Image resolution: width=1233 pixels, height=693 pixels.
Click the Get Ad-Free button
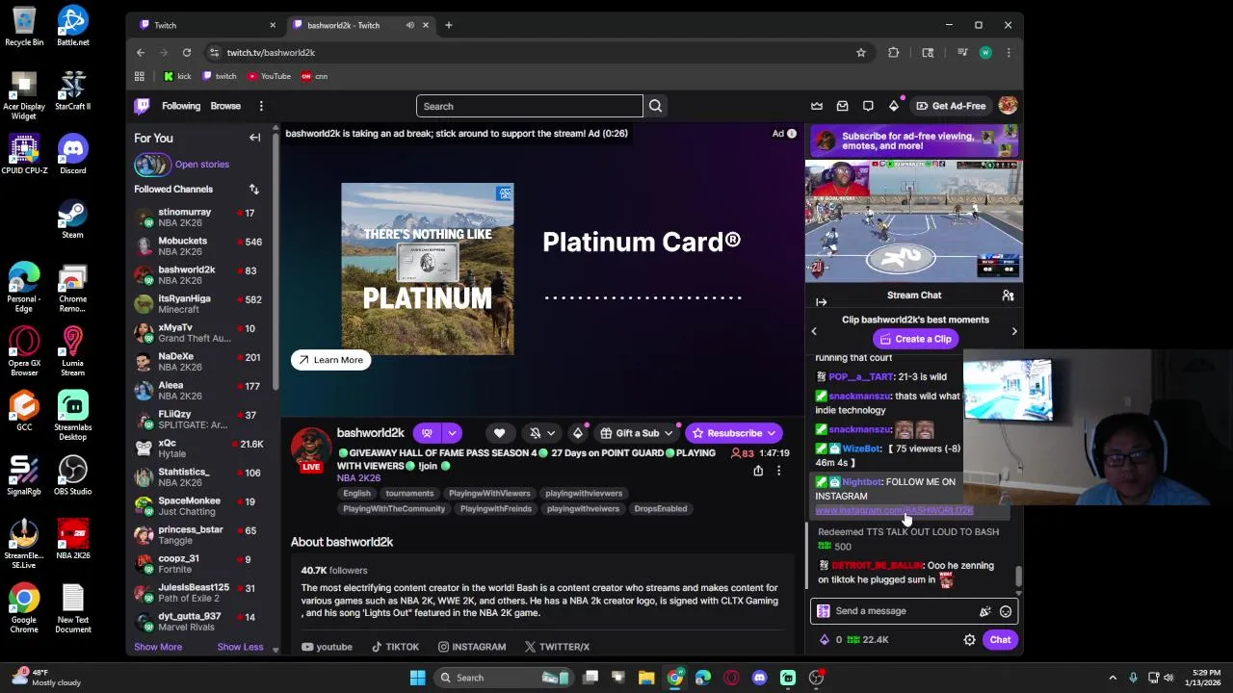pyautogui.click(x=951, y=106)
